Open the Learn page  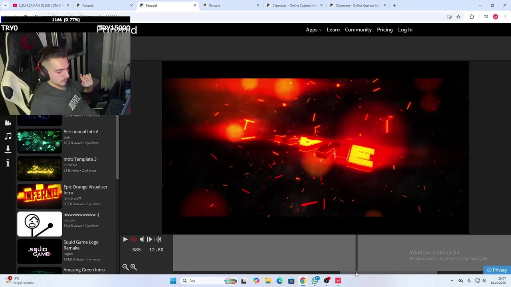click(333, 29)
